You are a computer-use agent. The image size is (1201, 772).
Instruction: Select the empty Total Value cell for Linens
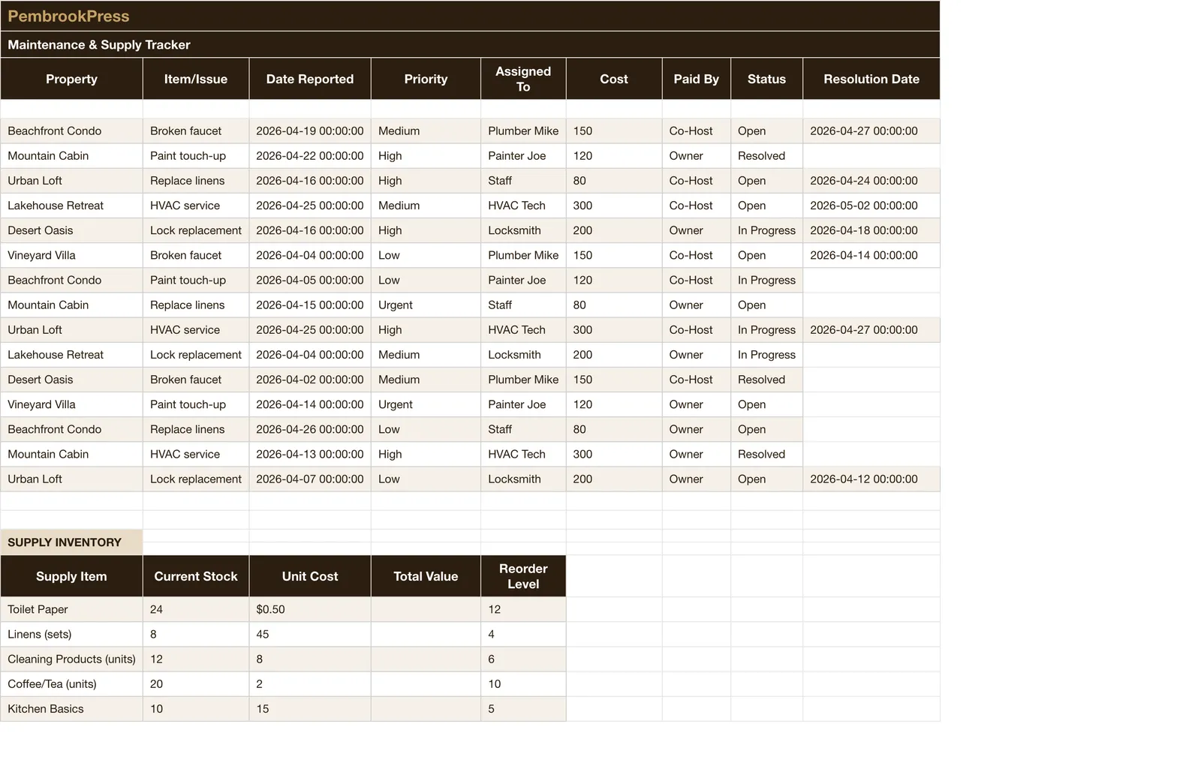pyautogui.click(x=426, y=634)
